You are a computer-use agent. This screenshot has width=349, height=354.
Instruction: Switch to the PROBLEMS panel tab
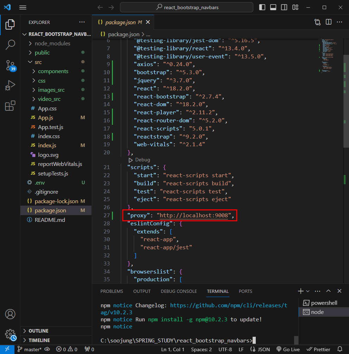(112, 291)
